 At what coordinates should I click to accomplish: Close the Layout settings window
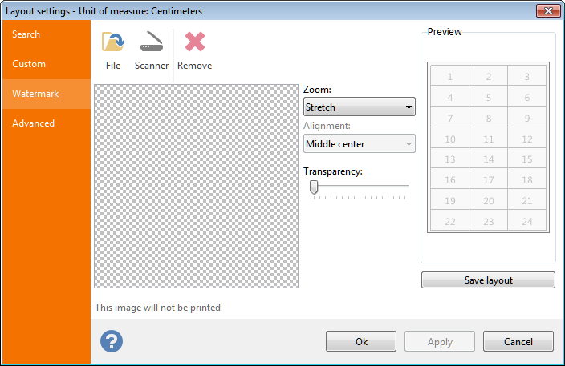pos(547,10)
